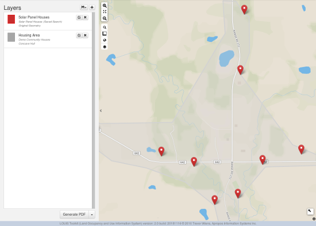
Task: Click the marker overlapping a 642 road shield
Action: pyautogui.click(x=263, y=160)
